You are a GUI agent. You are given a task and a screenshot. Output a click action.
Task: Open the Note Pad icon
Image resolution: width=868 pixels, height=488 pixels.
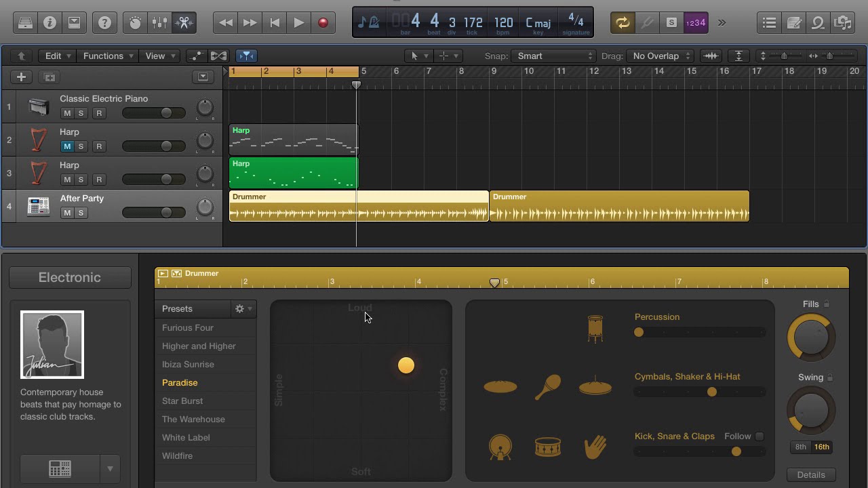793,22
